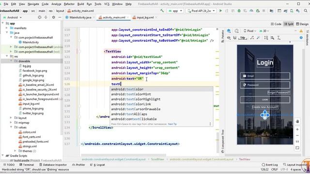Open API level 30 dropdown
The width and height of the screenshot is (310, 174).
click(x=264, y=31)
